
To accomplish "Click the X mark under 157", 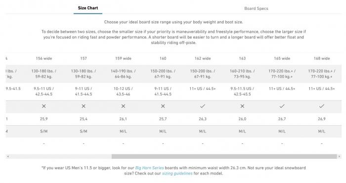I will click(84, 106).
